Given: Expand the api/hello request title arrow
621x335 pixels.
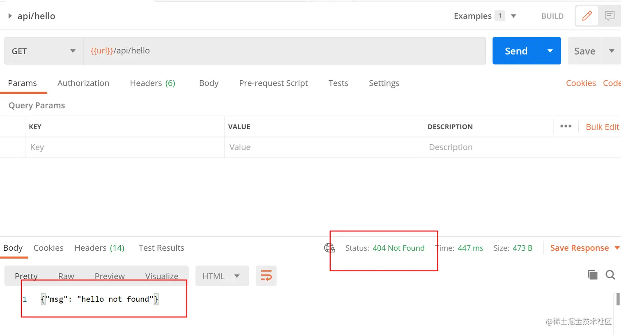Looking at the screenshot, I should [10, 16].
